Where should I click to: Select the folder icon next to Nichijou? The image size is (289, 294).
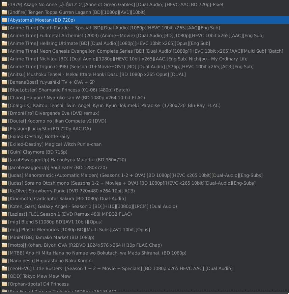tap(4, 59)
